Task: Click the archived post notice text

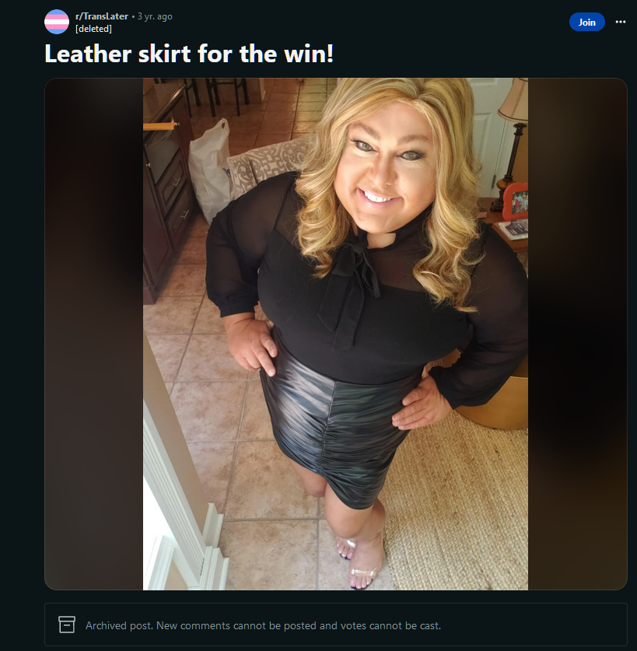Action: pyautogui.click(x=263, y=625)
